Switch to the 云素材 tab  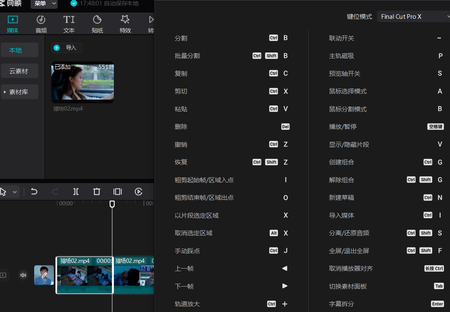[20, 70]
